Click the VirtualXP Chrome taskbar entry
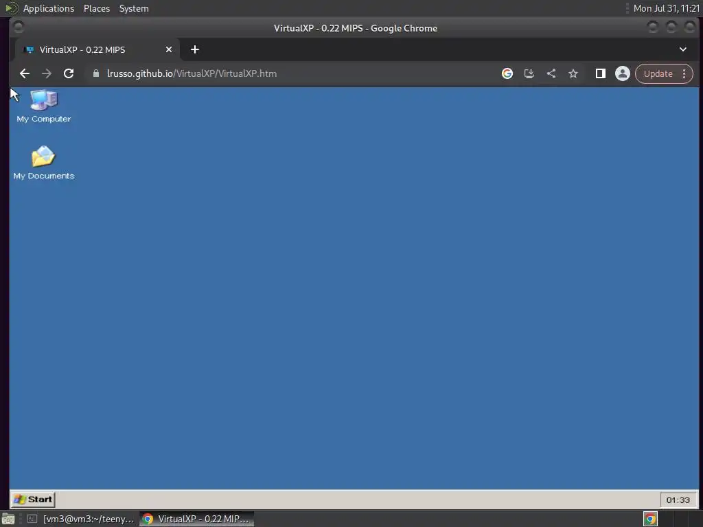 click(x=196, y=519)
